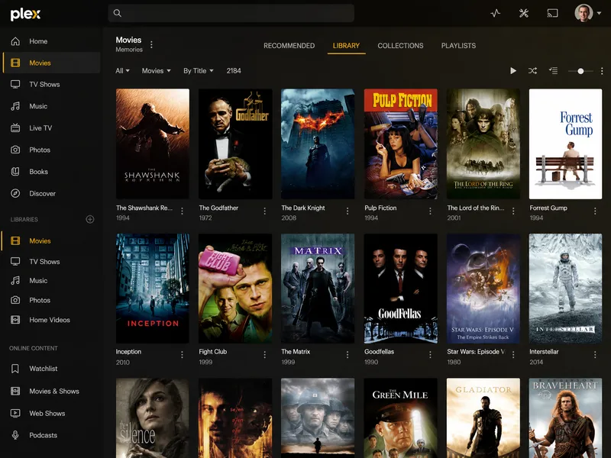Open Movies & Shows online content
This screenshot has height=458, width=611.
click(x=51, y=392)
